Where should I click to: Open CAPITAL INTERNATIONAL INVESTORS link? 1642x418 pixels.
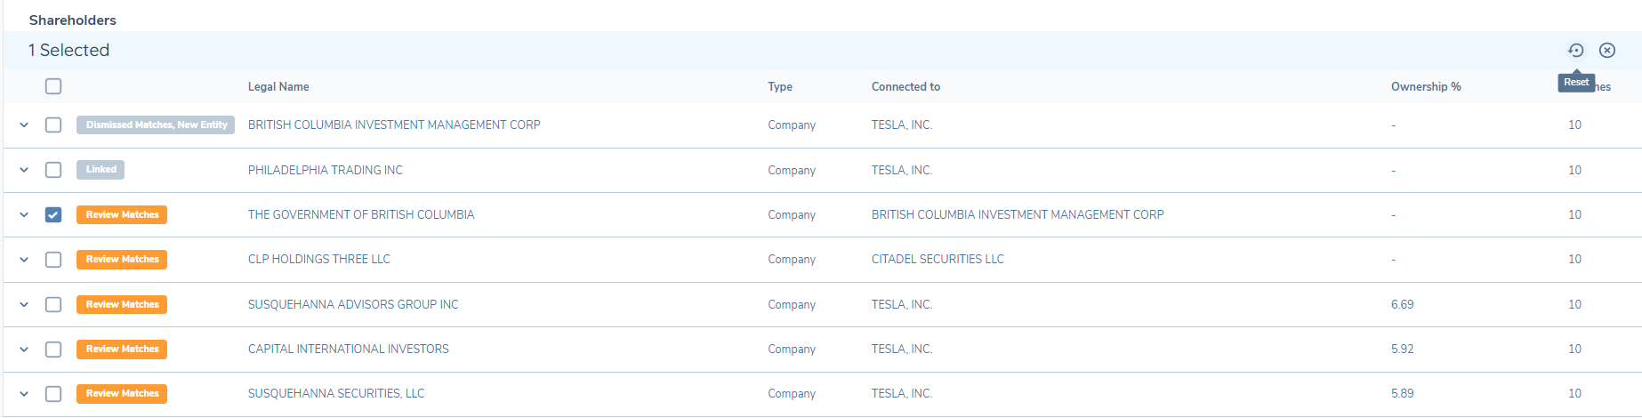[348, 350]
